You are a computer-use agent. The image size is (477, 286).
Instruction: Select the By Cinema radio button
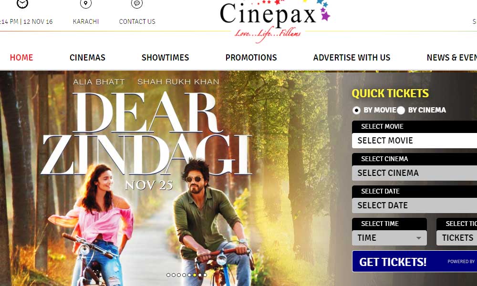point(401,110)
